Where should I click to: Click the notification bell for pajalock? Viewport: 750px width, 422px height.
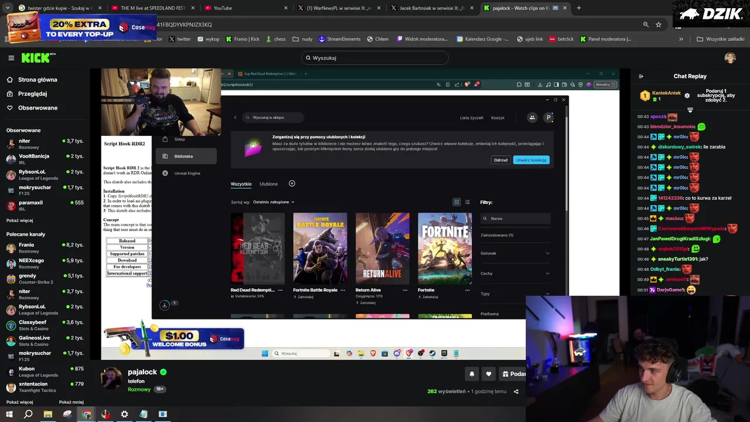(x=472, y=374)
